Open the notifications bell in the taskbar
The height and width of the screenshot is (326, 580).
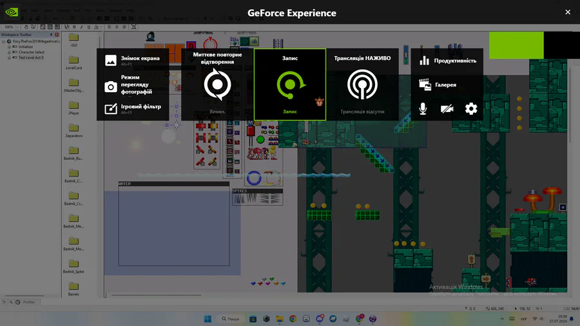coord(572,319)
